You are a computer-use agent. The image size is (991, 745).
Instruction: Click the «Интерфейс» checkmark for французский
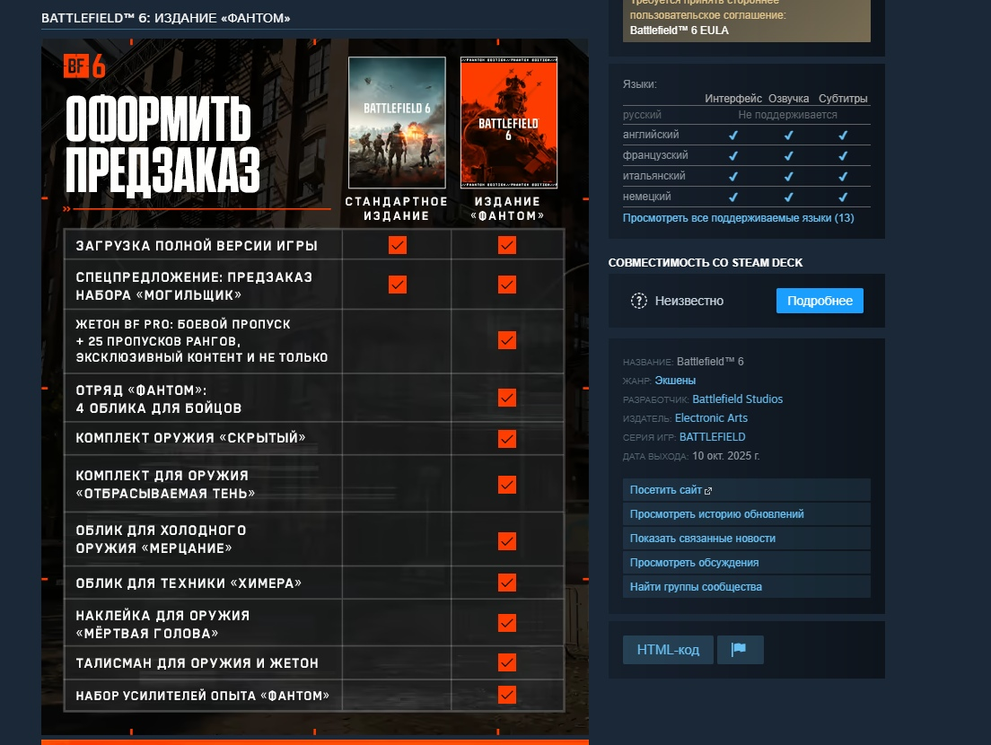[x=733, y=156]
